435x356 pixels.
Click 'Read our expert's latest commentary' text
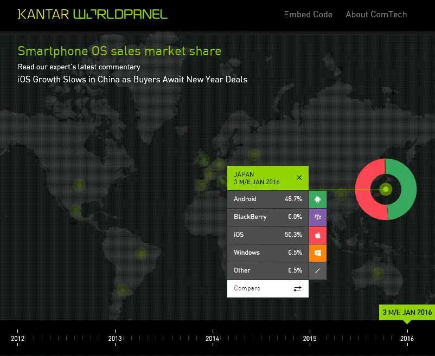(79, 67)
